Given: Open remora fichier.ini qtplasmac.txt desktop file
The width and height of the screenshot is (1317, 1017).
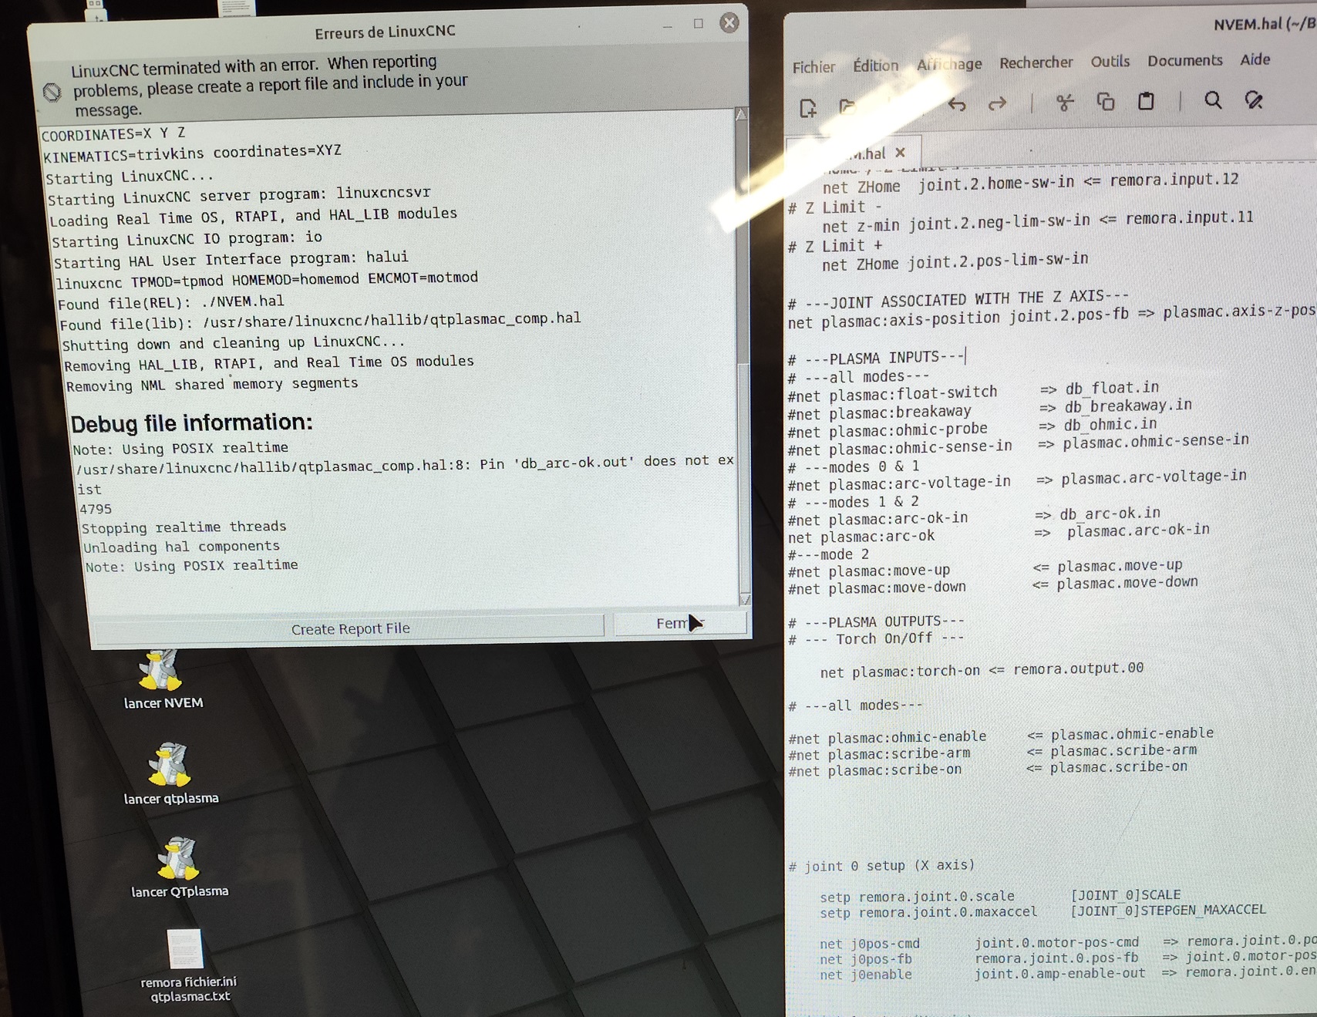Looking at the screenshot, I should [x=187, y=966].
